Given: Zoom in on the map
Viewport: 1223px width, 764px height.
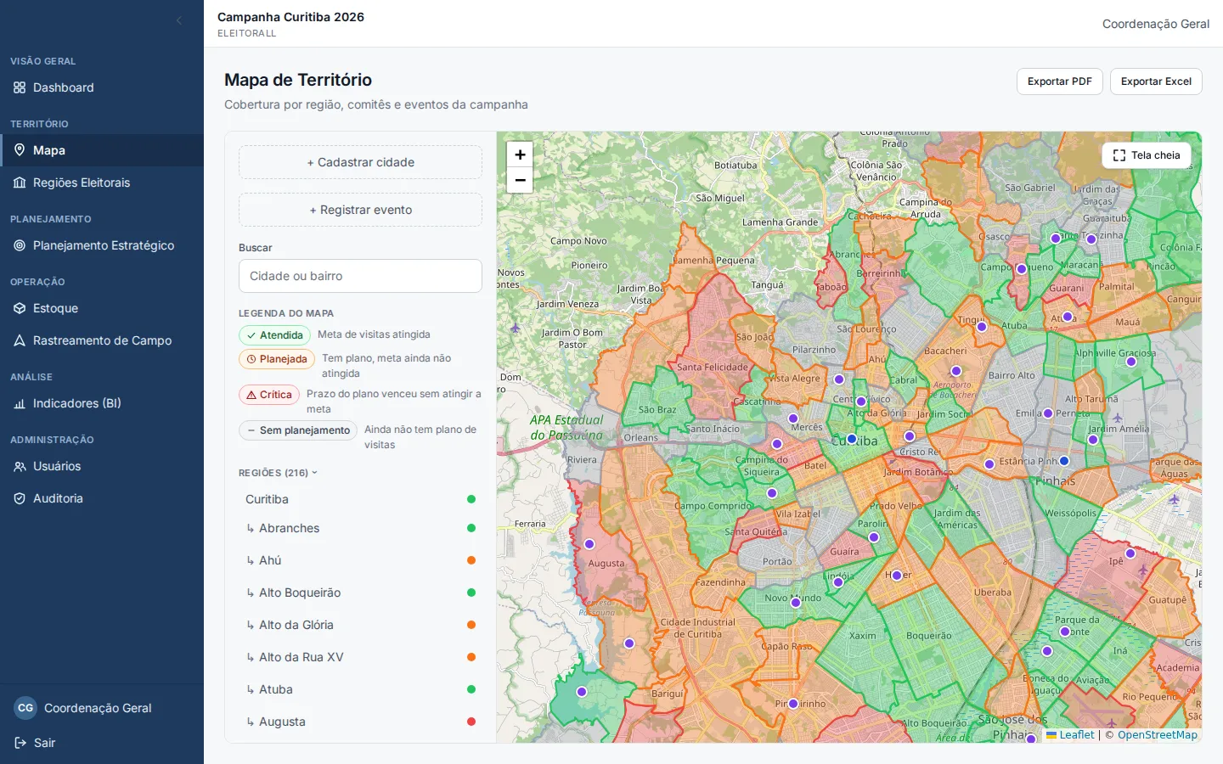Looking at the screenshot, I should pyautogui.click(x=520, y=154).
